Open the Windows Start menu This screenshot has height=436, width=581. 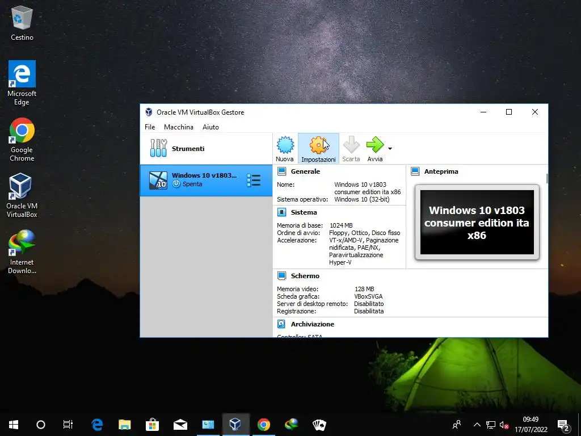(x=14, y=425)
